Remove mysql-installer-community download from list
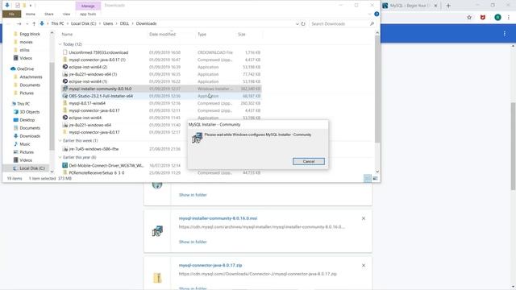The width and height of the screenshot is (516, 290). 364,218
